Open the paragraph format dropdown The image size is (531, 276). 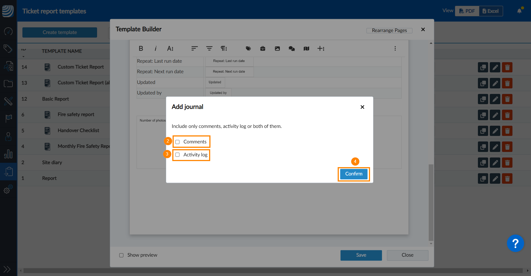point(223,49)
